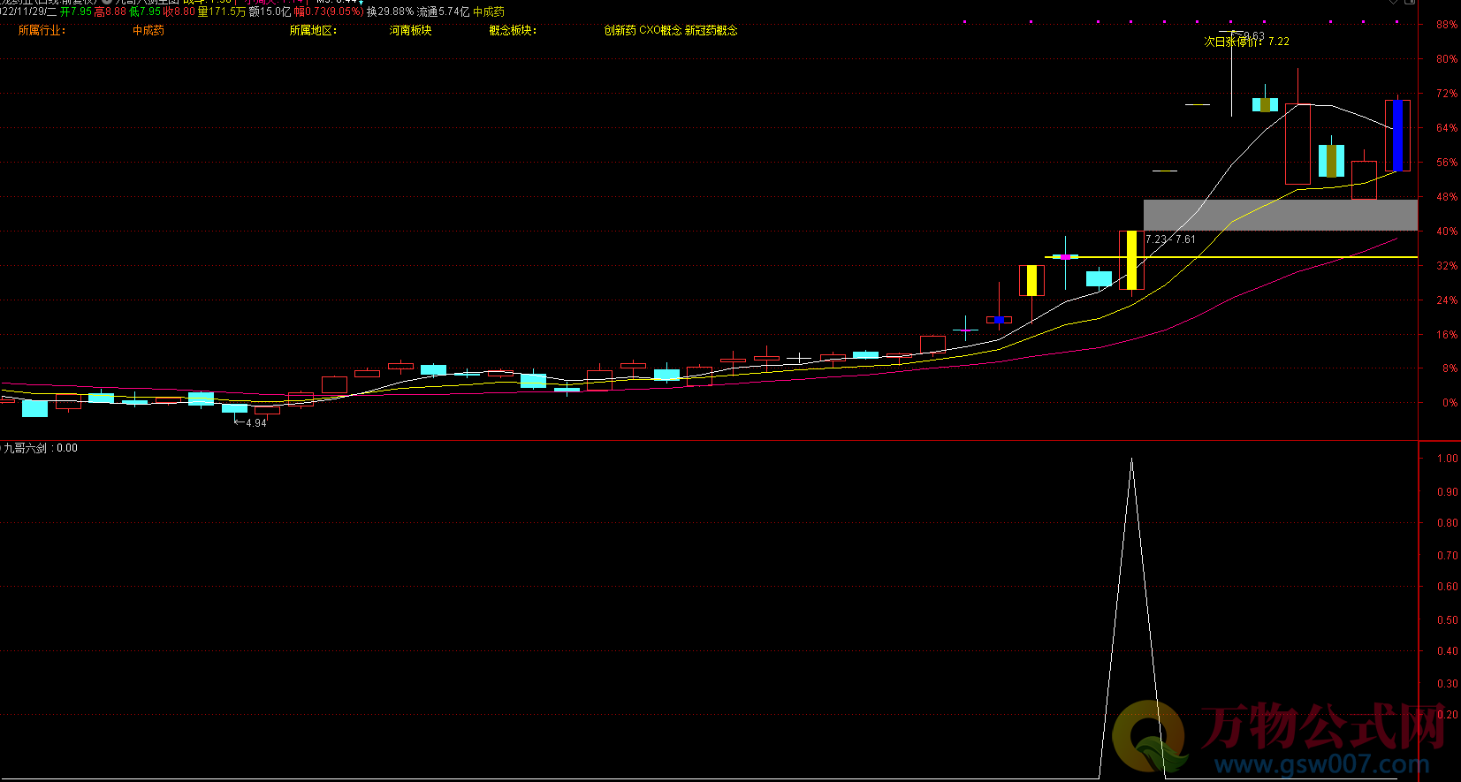Viewport: 1461px width, 782px height.
Task: Click the 次日涨停价: 7.22 annotation
Action: pos(1246,42)
